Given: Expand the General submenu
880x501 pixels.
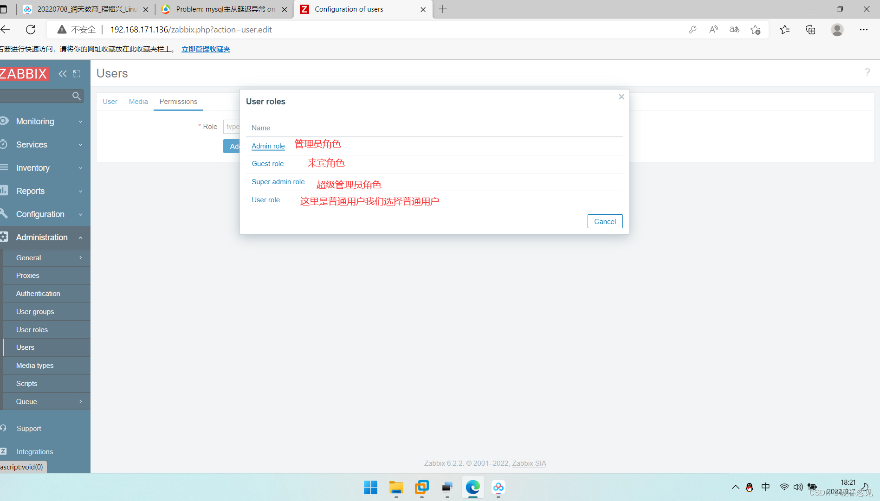Looking at the screenshot, I should click(x=46, y=258).
